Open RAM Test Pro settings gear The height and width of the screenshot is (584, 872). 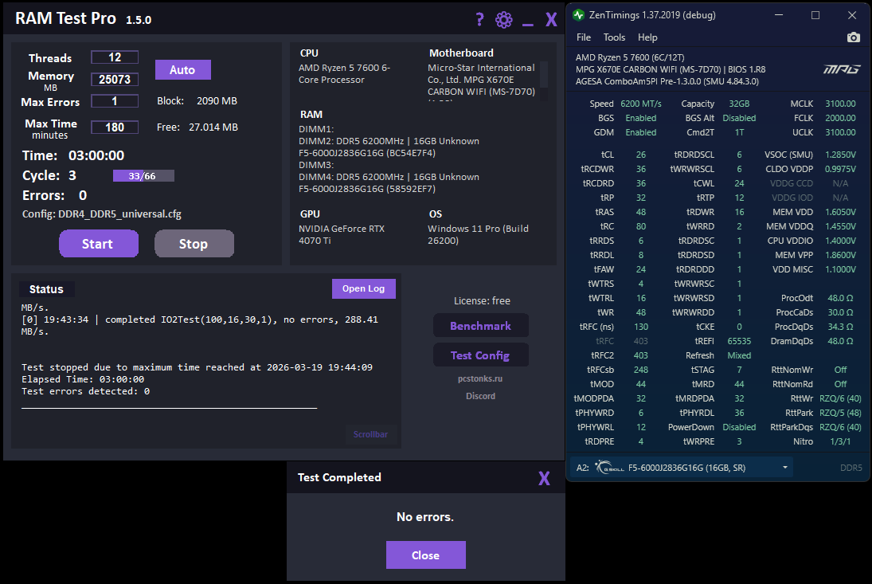[504, 20]
